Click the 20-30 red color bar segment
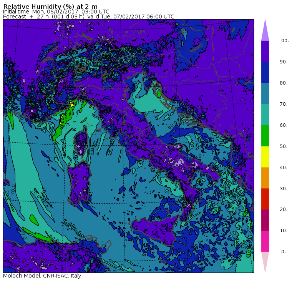 point(265,199)
